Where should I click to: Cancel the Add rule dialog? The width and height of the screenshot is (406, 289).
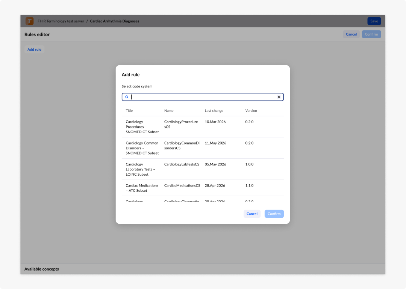click(x=252, y=214)
